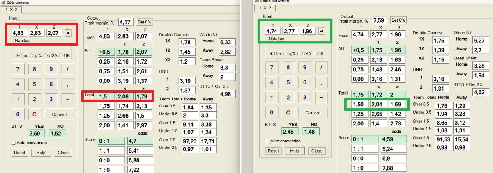
Task: Click keypad digit 5 in right window
Action: [x=288, y=82]
